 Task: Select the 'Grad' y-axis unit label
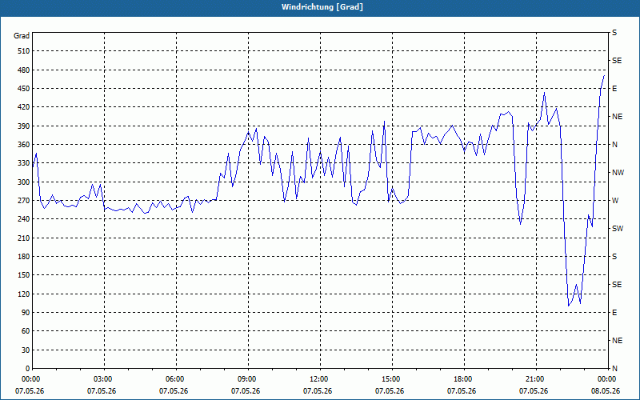coord(22,36)
